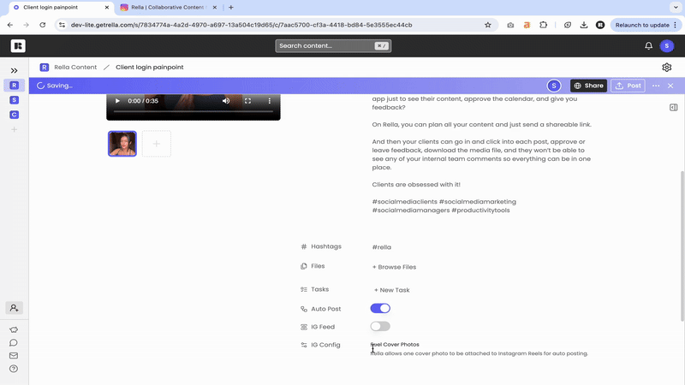Click the IG Feed label icon
Image resolution: width=685 pixels, height=385 pixels.
pos(304,327)
